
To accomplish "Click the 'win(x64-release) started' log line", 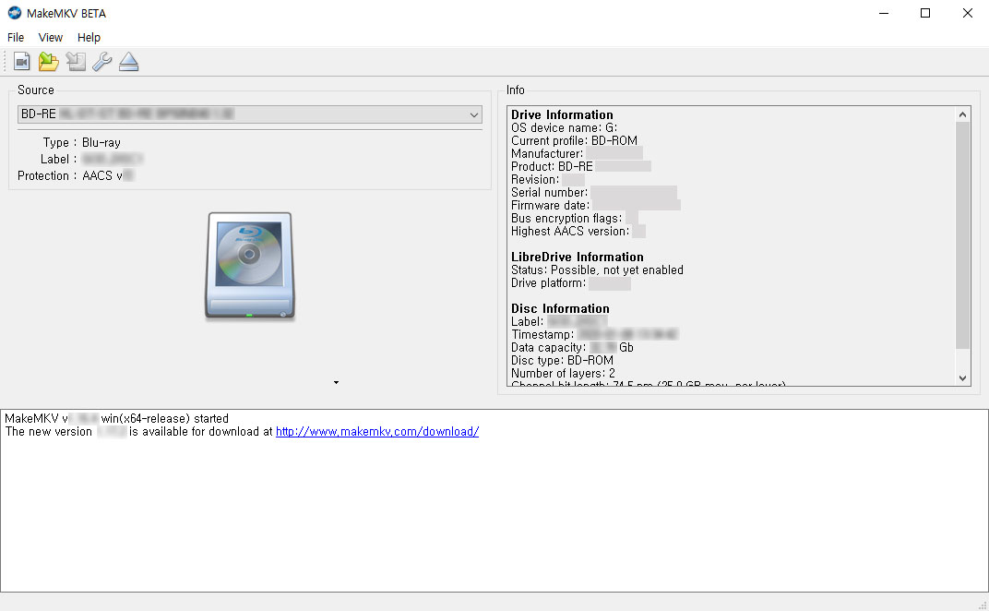I will [x=164, y=418].
